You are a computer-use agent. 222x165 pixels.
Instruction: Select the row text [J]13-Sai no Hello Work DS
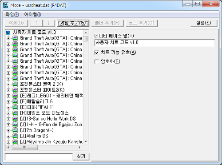(48, 119)
